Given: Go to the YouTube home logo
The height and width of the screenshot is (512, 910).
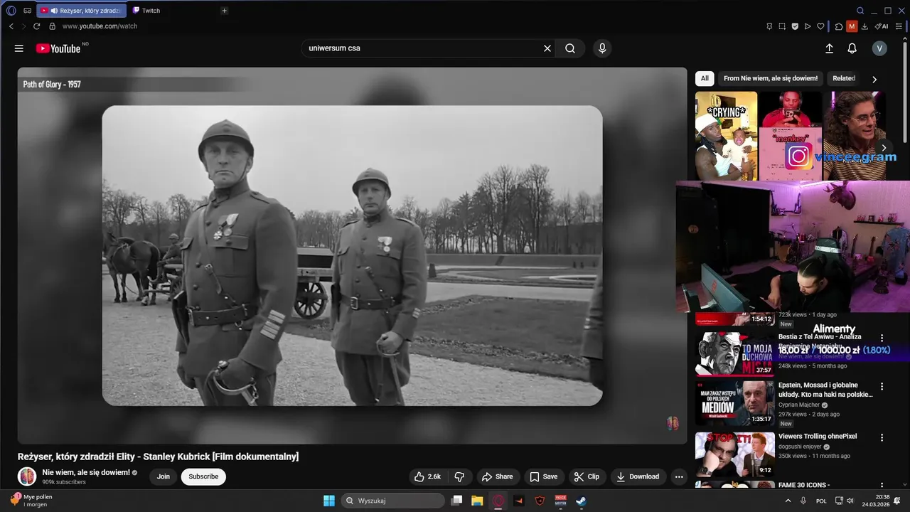Looking at the screenshot, I should 58,48.
